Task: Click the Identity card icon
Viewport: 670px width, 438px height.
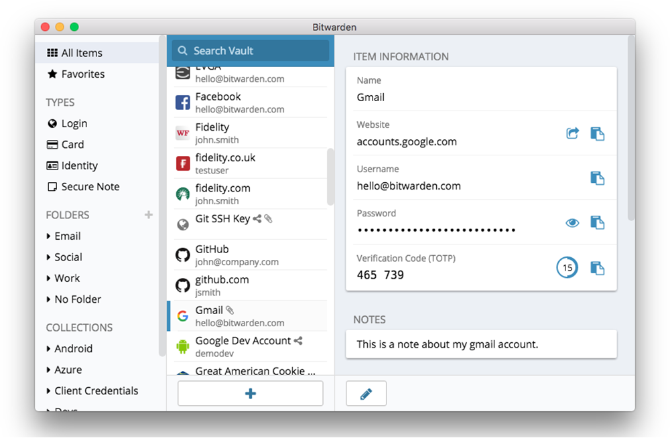Action: point(52,165)
